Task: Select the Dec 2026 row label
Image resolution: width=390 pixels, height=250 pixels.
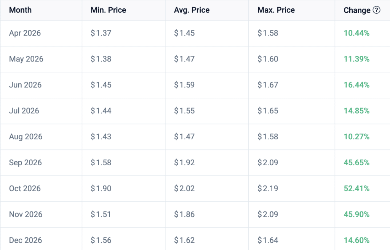Action: (26, 240)
